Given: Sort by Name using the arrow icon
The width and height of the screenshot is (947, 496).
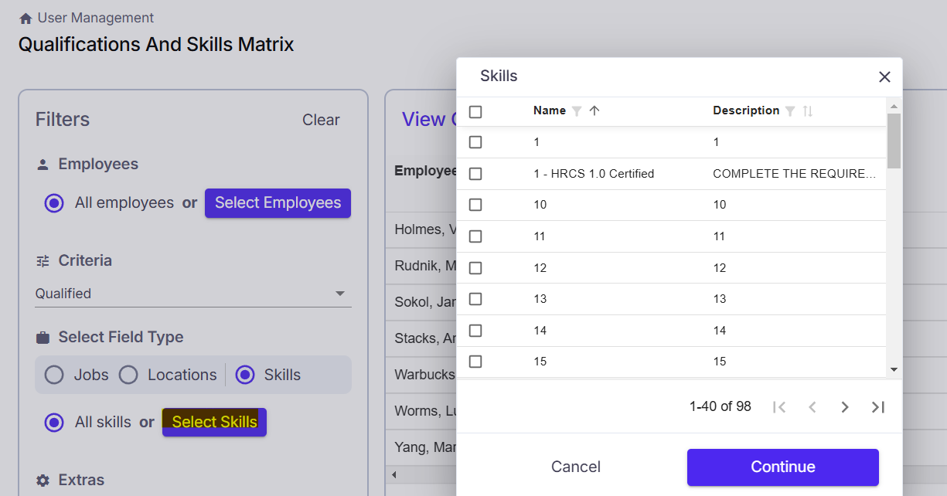Looking at the screenshot, I should point(594,110).
